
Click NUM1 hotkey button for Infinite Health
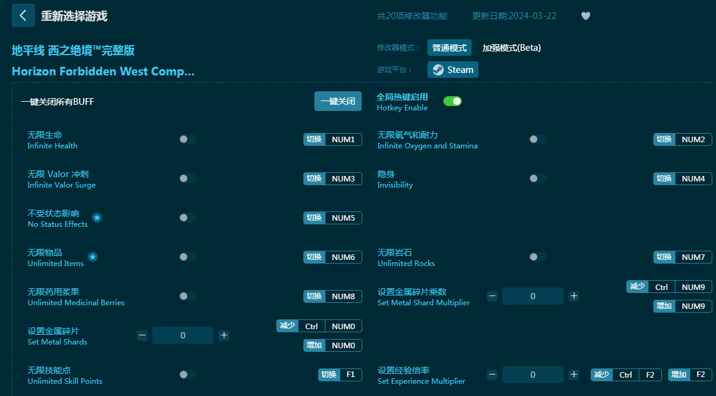click(332, 139)
